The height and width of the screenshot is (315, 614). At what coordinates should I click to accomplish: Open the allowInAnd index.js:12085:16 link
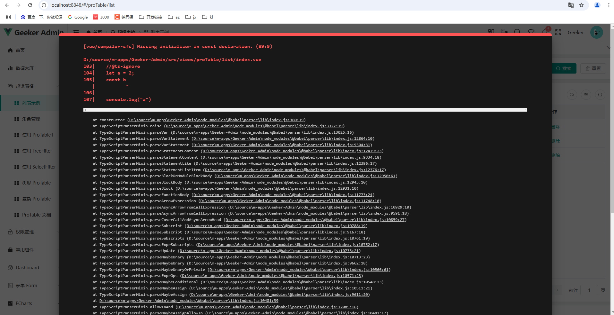click(x=267, y=307)
